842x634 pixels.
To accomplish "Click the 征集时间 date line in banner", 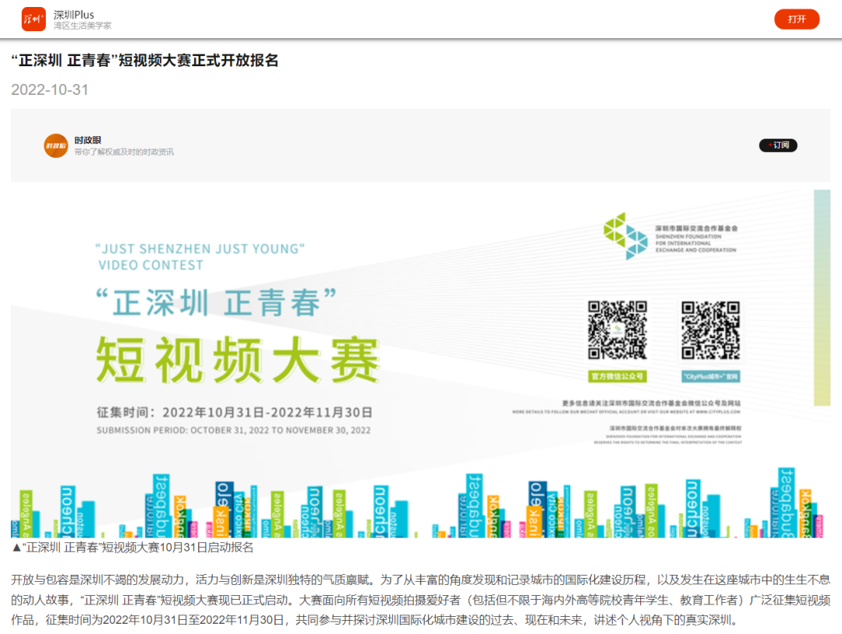I will pyautogui.click(x=234, y=412).
